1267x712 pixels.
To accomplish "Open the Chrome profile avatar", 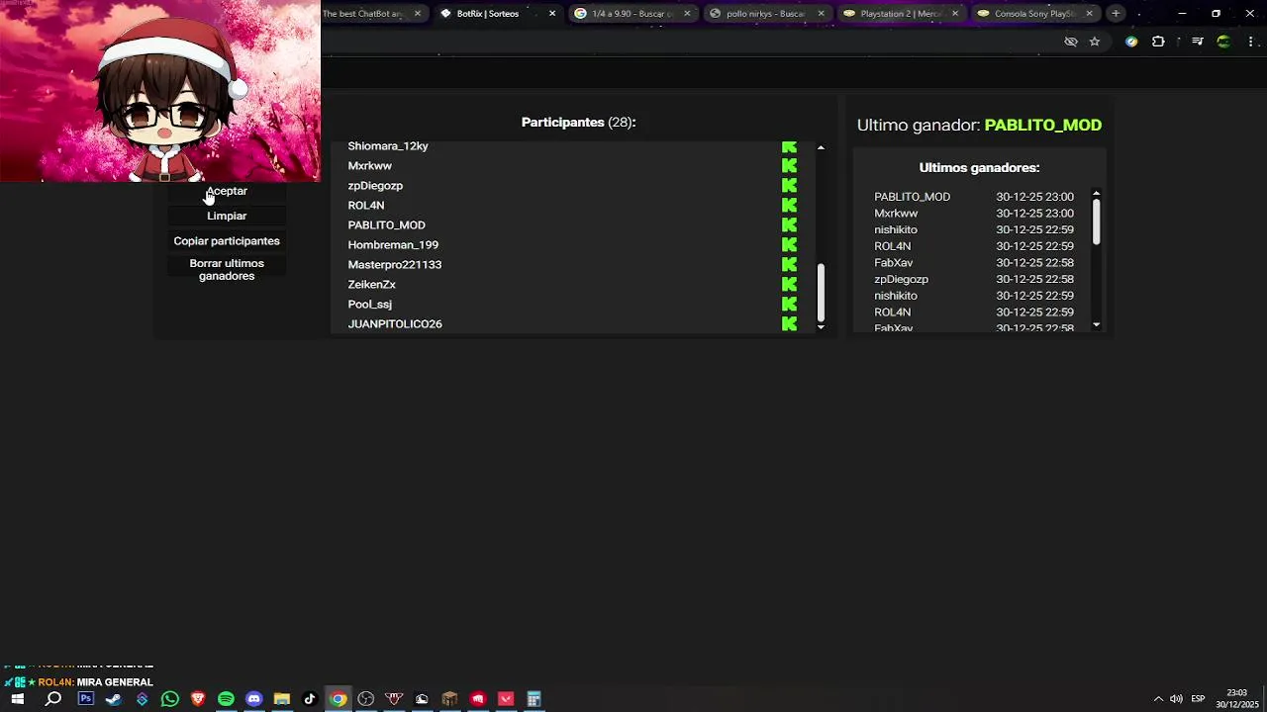I will click(x=1224, y=42).
